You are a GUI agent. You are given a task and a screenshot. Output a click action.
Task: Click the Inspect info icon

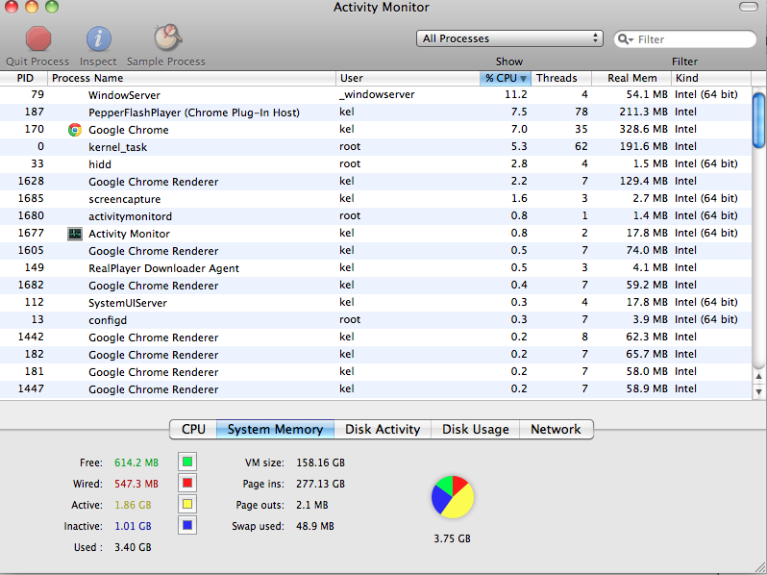98,38
